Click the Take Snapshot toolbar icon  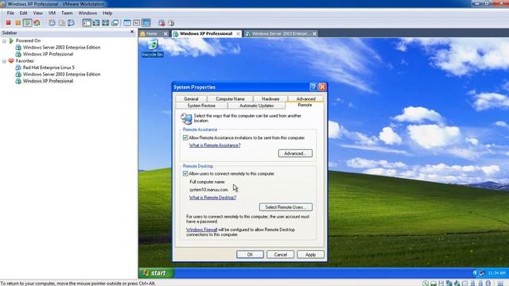[52, 23]
